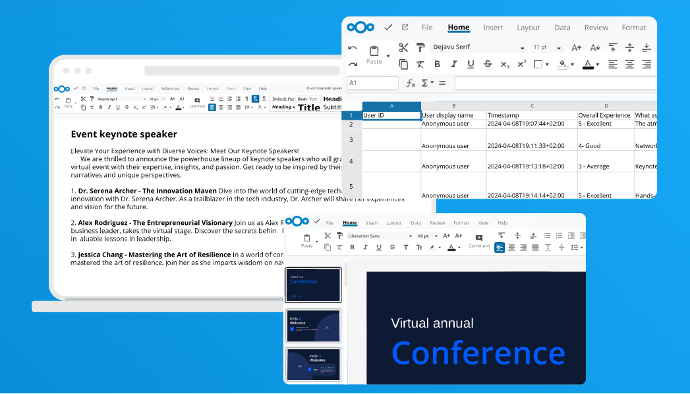The width and height of the screenshot is (690, 394).
Task: Toggle the highlighted left-align button in document editor
Action: pyautogui.click(x=212, y=107)
